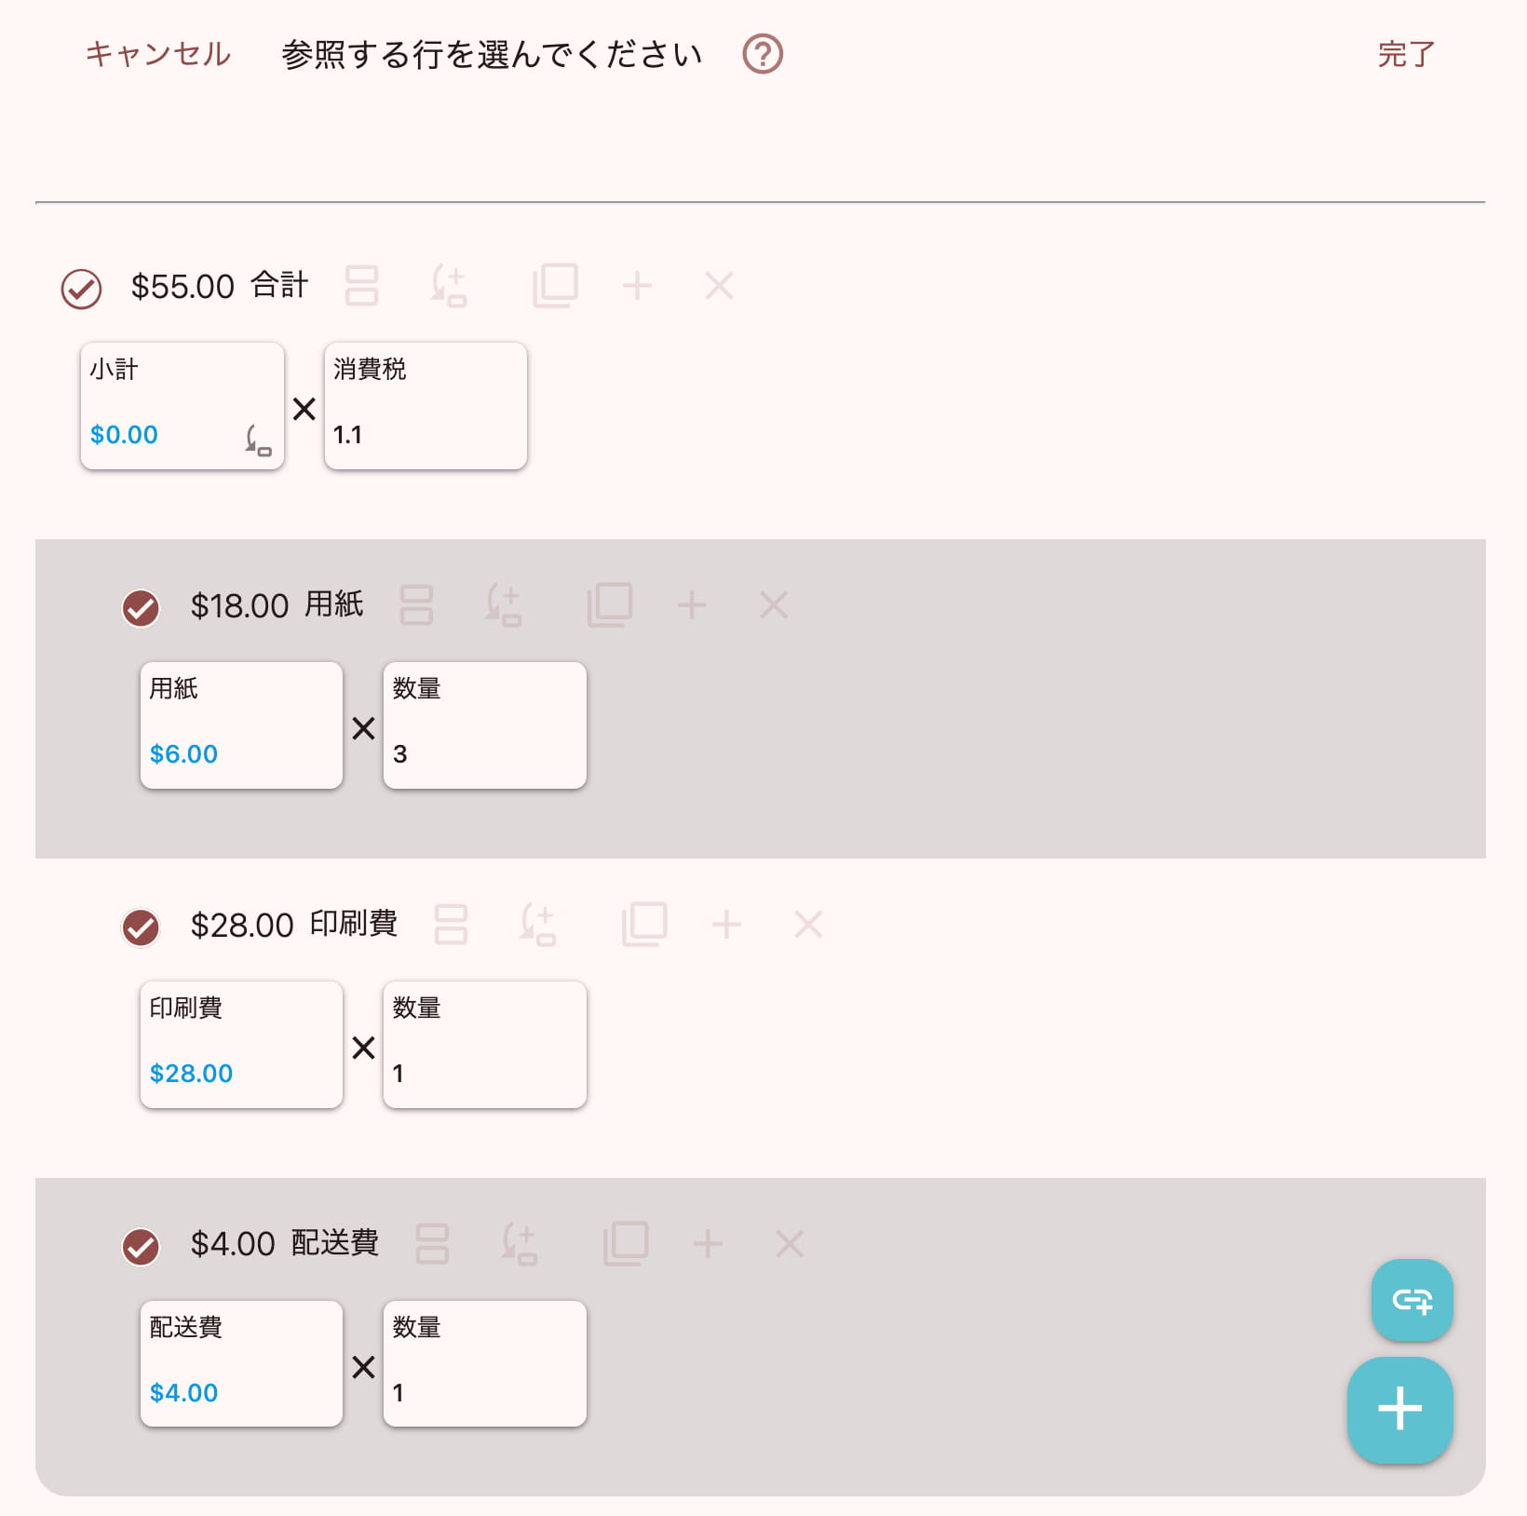
Task: Click the insert-reference icon on the 印刷費 row
Action: (x=540, y=925)
